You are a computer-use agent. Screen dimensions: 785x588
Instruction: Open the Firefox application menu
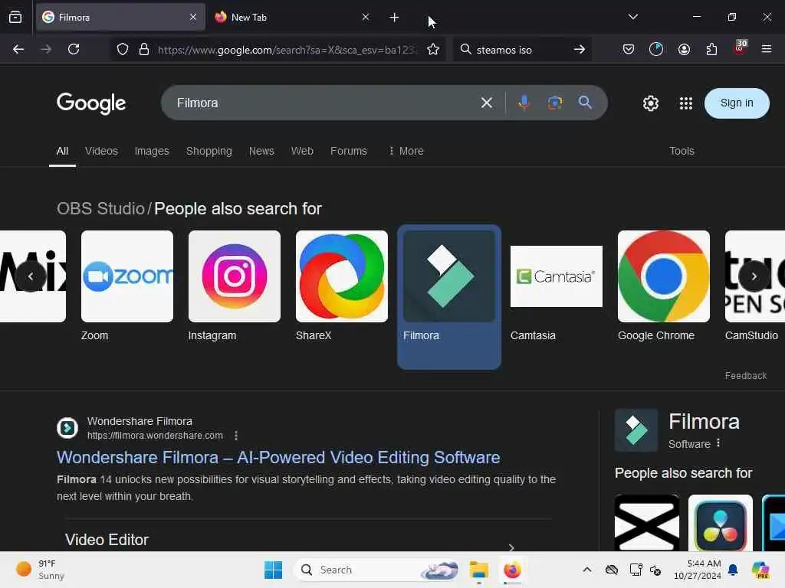766,49
